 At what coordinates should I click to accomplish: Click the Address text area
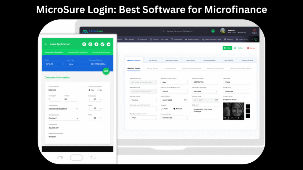(x=205, y=113)
